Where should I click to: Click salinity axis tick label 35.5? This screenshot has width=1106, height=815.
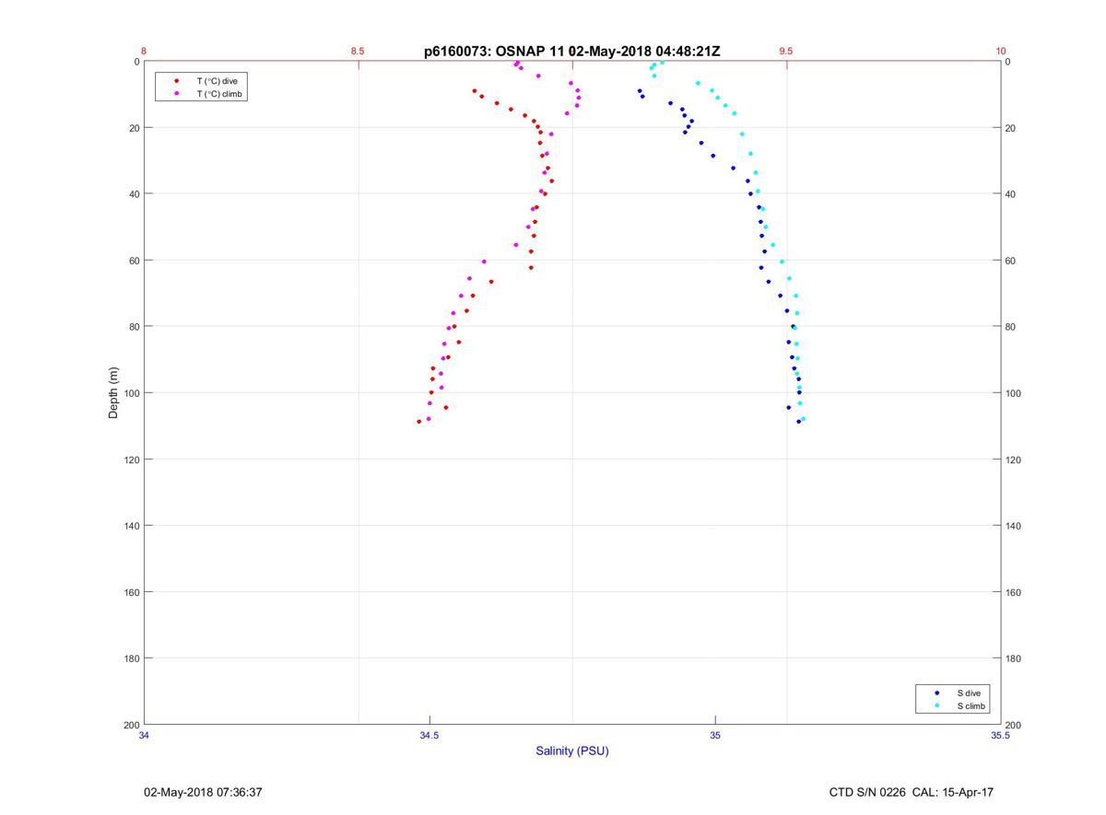(x=1001, y=736)
